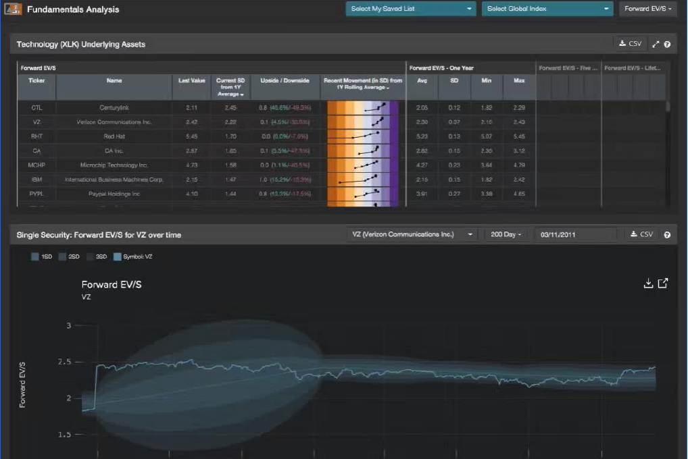Image resolution: width=688 pixels, height=459 pixels.
Task: Open the 200 Day period dropdown
Action: pos(506,234)
